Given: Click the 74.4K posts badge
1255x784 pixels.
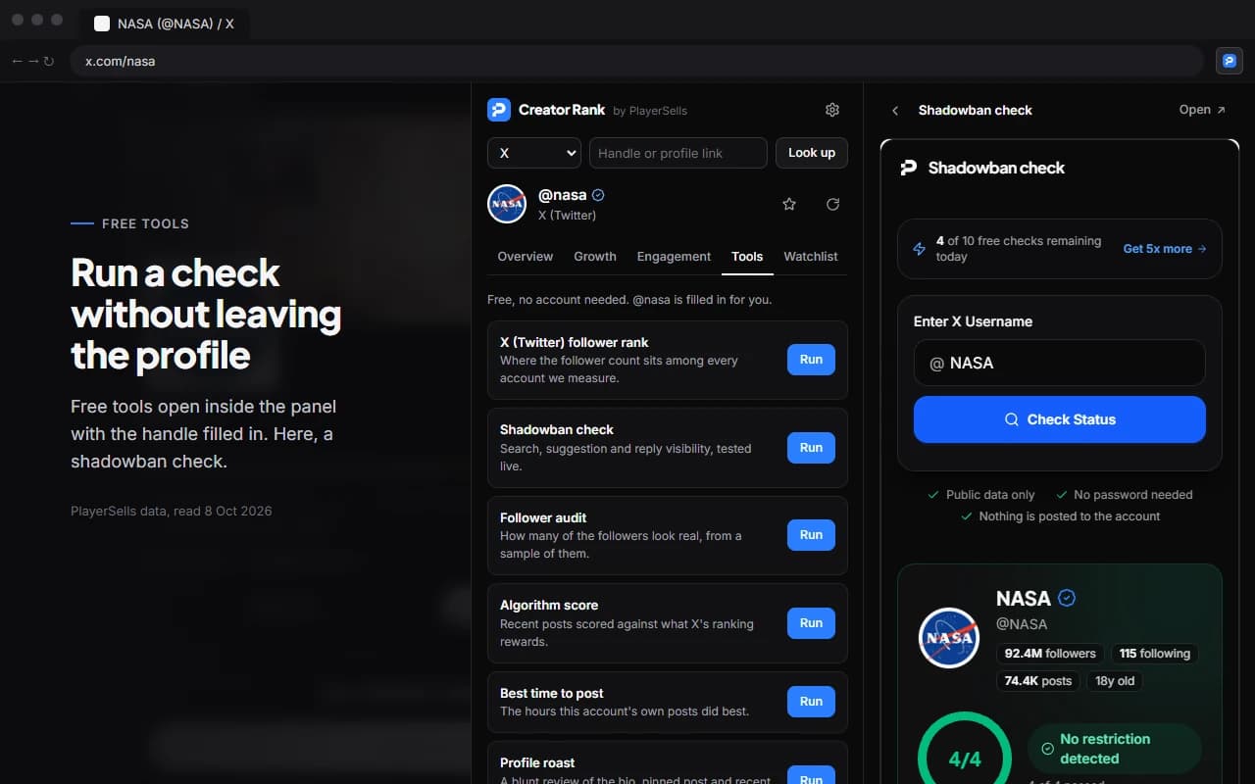Looking at the screenshot, I should tap(1038, 681).
